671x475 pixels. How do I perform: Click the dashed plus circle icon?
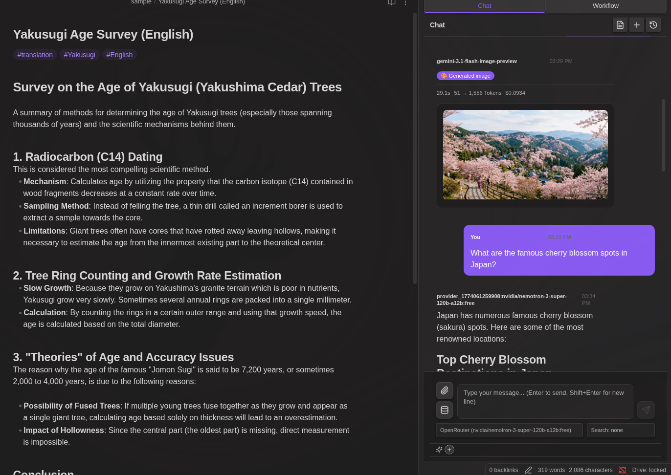(x=449, y=449)
